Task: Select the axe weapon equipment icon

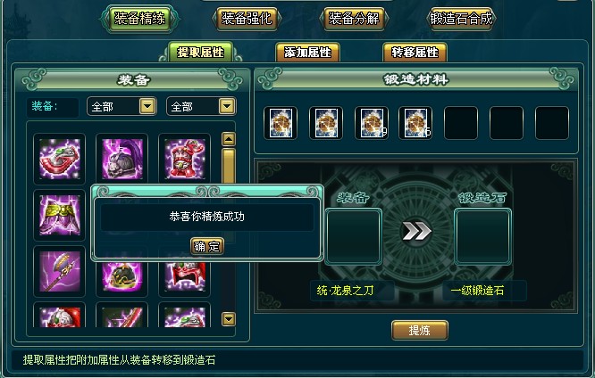Action: click(60, 271)
